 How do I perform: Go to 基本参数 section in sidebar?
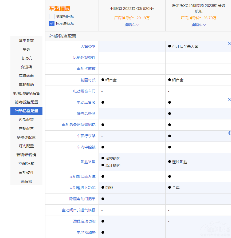click(26, 41)
